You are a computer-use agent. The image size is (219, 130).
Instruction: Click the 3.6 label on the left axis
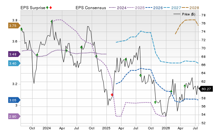pos(15,42)
